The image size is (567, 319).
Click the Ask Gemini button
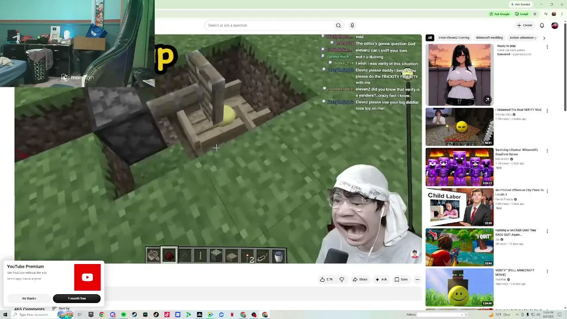[x=520, y=4]
